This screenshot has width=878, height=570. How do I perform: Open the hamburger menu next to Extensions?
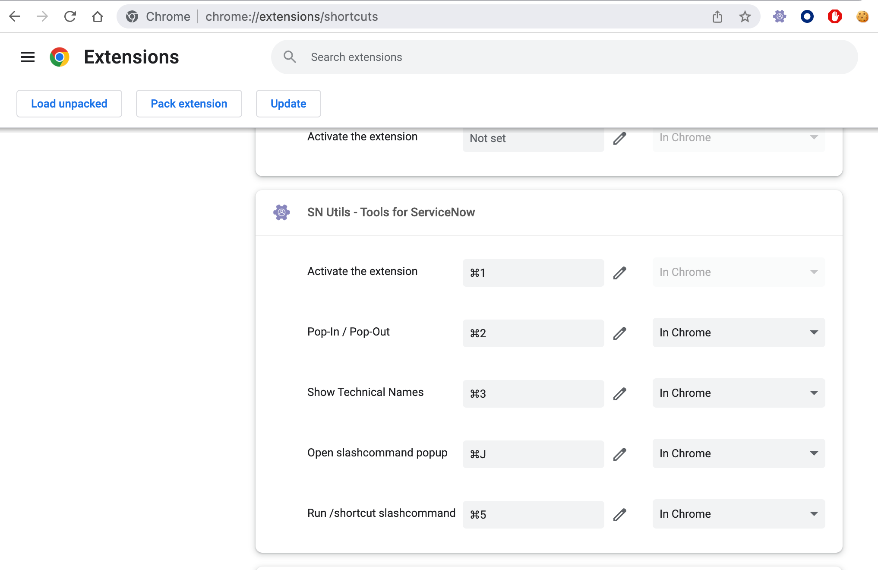(x=27, y=57)
